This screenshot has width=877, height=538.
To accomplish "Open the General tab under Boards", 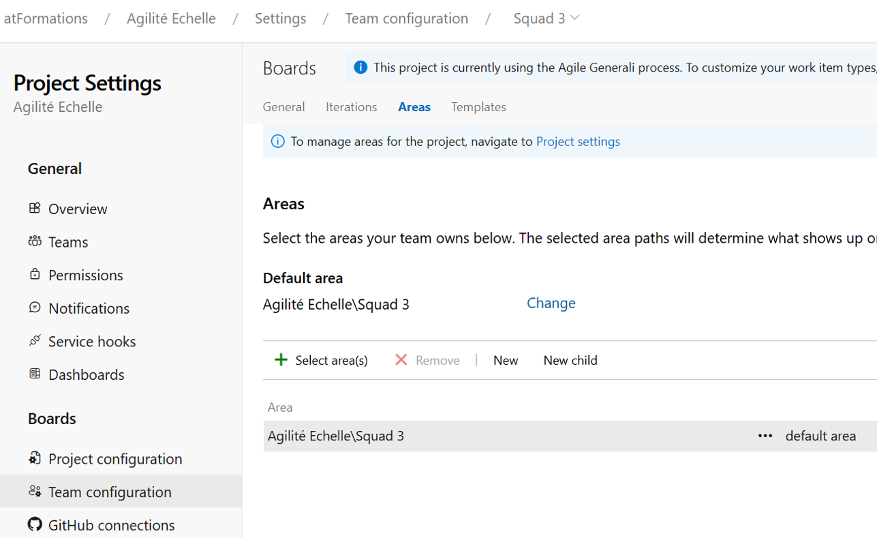I will 283,106.
